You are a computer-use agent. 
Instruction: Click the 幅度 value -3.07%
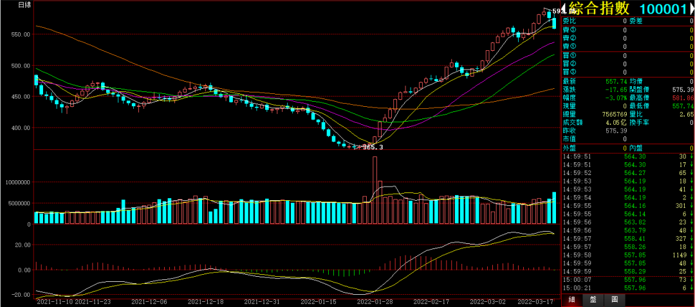click(x=616, y=98)
